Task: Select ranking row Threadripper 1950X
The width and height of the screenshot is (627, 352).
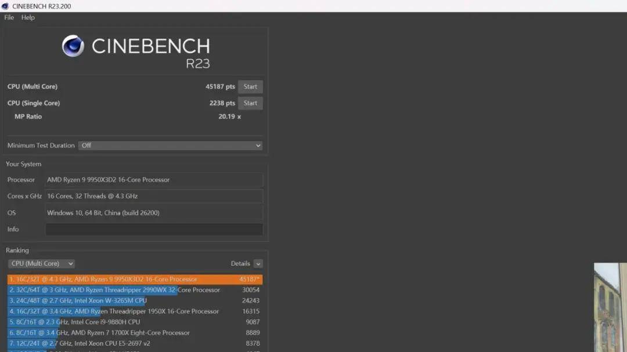Action: 135,311
